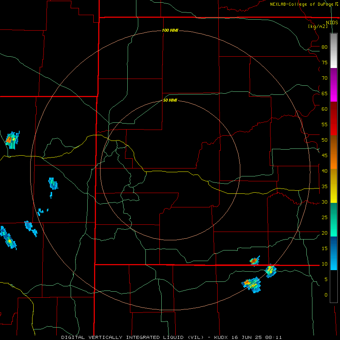Click the 50 value on the color scale
The height and width of the screenshot is (340, 340).
[325, 140]
